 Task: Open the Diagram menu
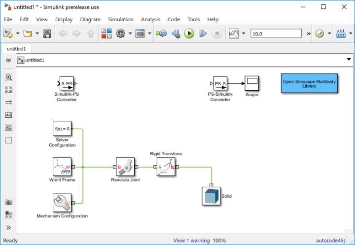(90, 20)
